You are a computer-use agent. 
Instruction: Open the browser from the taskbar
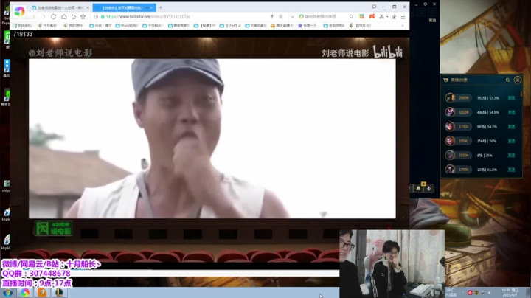tap(25, 292)
